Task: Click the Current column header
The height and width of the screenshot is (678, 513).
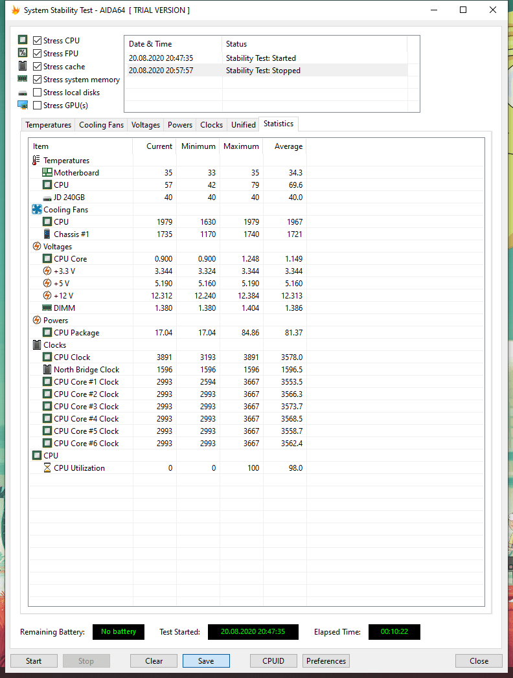Action: [154, 146]
